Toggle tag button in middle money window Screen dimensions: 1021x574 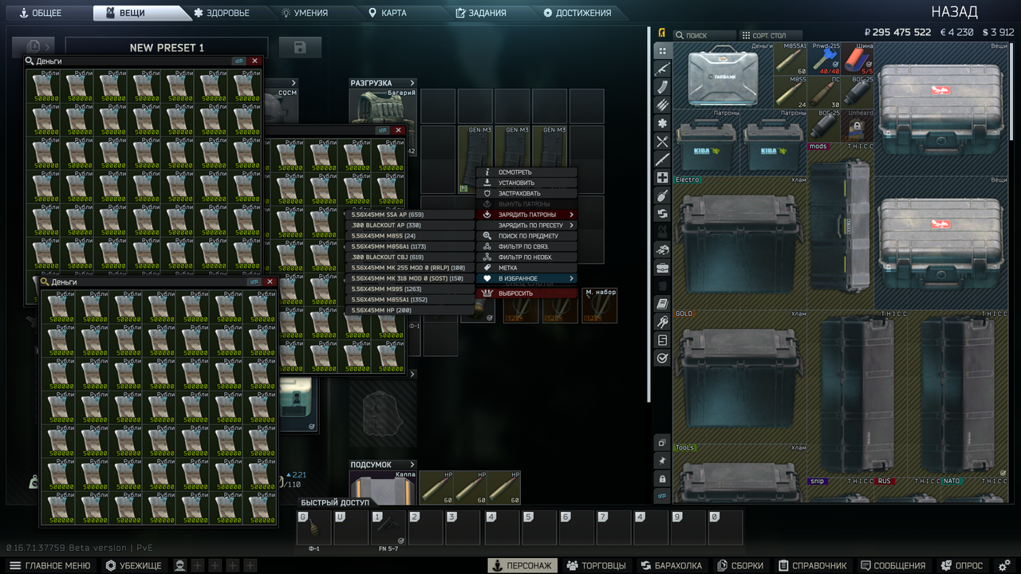(x=382, y=130)
